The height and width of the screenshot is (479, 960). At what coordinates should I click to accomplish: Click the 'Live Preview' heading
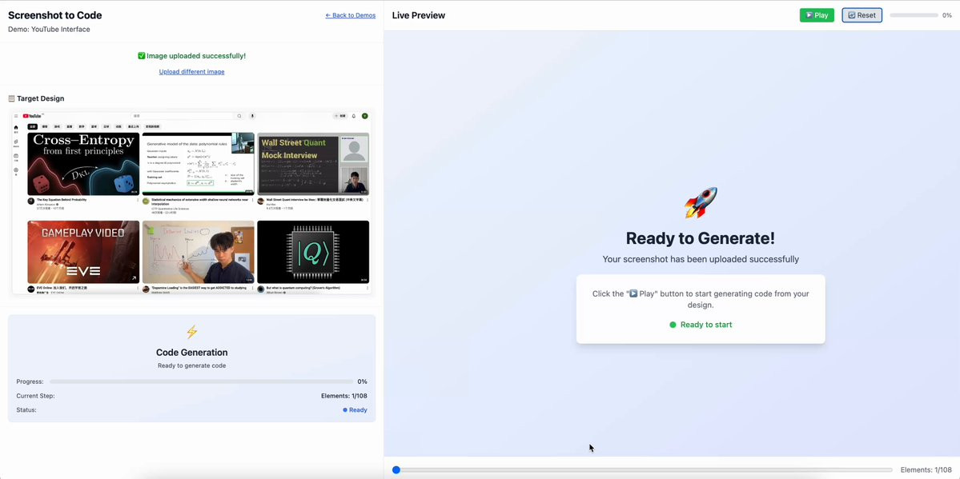[418, 15]
